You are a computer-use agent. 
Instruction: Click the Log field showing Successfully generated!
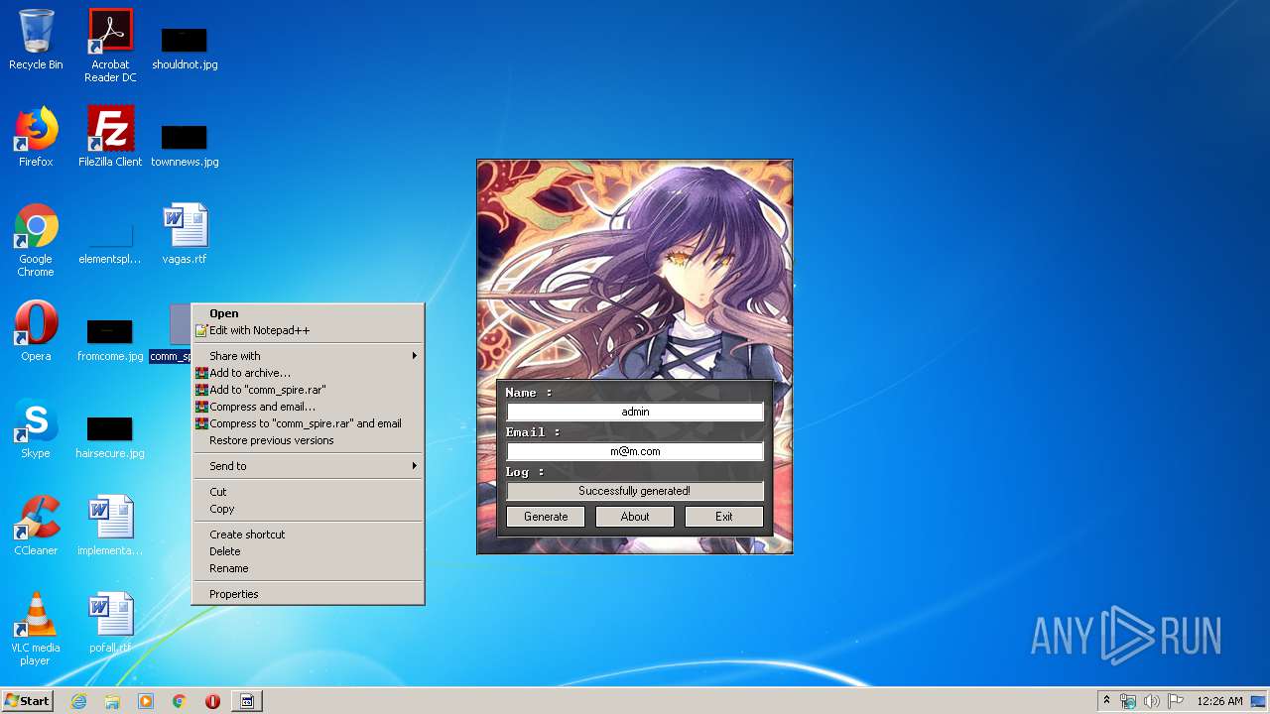click(635, 491)
